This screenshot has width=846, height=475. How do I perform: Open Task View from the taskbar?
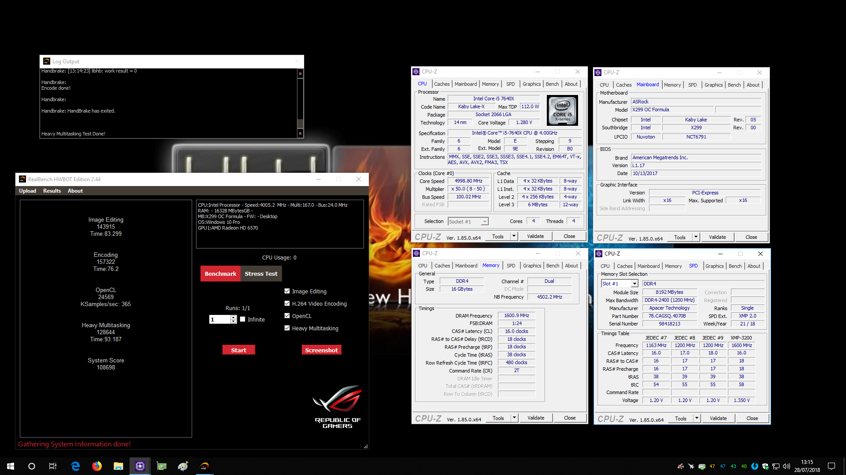point(53,466)
